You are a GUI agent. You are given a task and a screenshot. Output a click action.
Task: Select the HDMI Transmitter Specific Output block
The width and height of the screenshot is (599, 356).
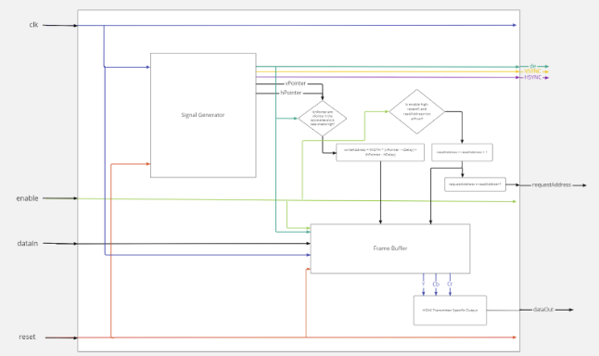click(x=450, y=311)
